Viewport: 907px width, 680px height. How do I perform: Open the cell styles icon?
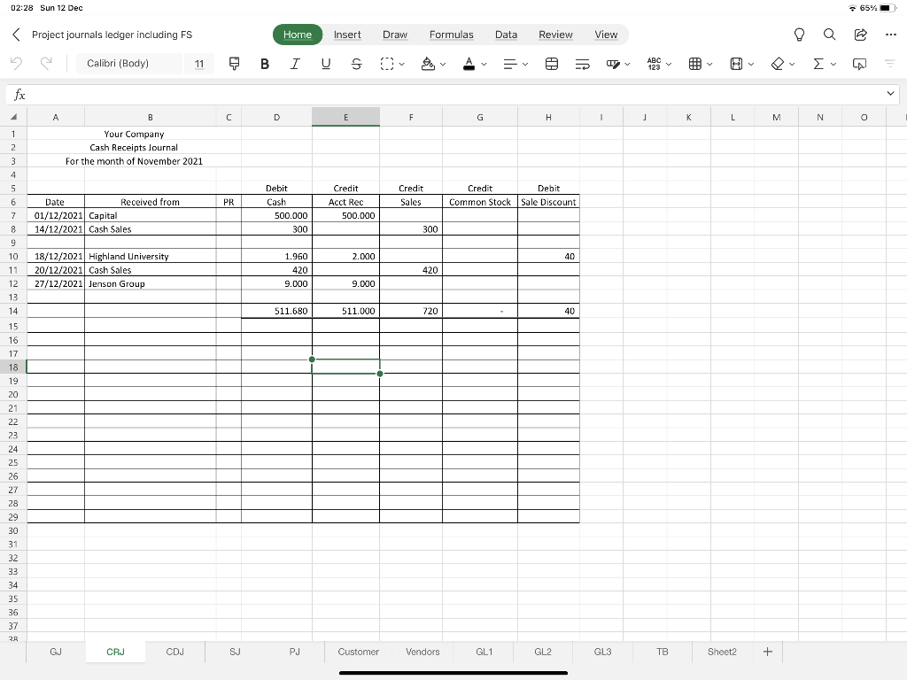tap(613, 64)
